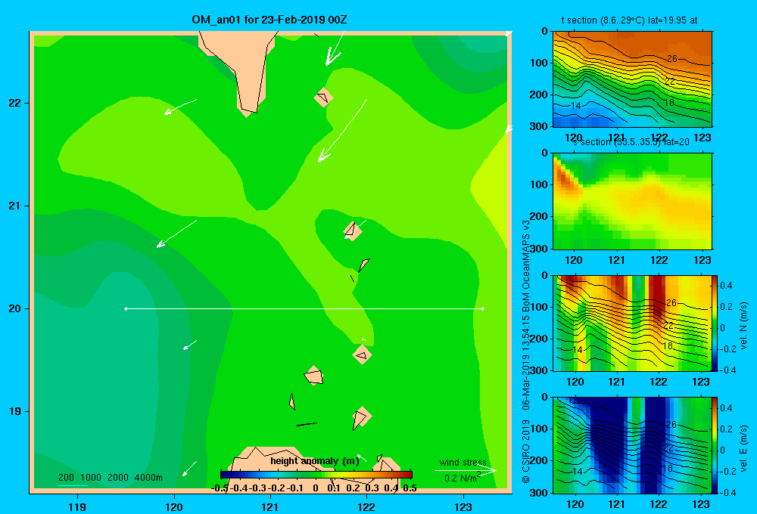Click the 'vel. E (m/s)' axis label
Viewport: 757px width, 514px height.
coord(743,447)
